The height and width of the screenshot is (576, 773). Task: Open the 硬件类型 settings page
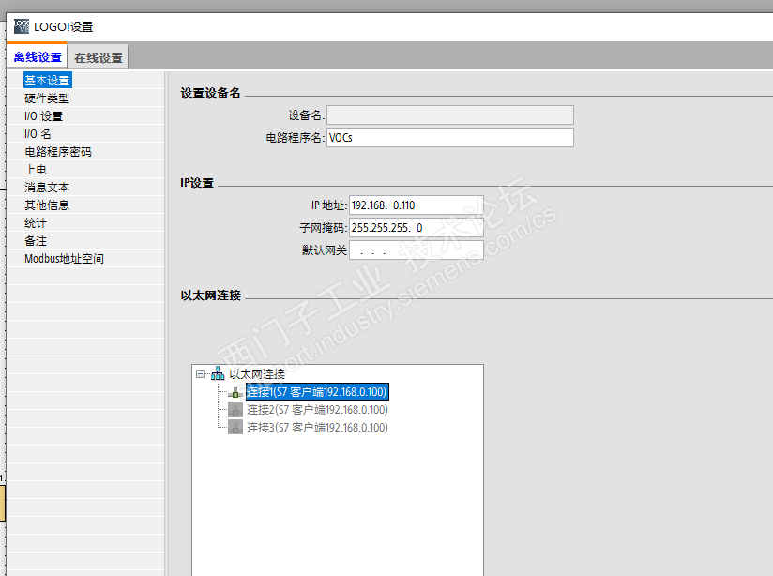coord(47,99)
